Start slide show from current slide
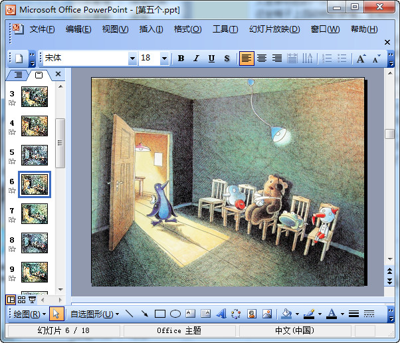Screen dimensions: 400x343 [32, 300]
